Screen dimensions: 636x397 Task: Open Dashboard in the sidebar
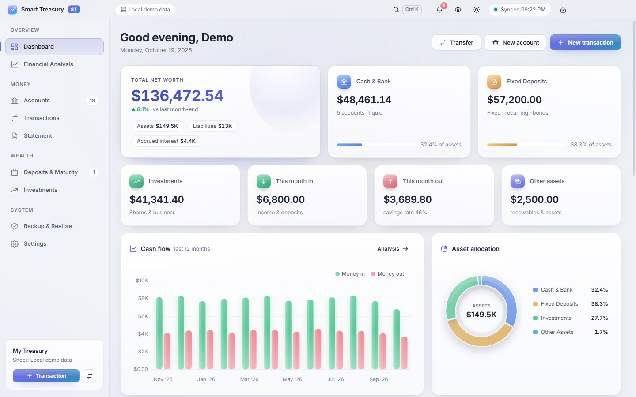coord(54,47)
